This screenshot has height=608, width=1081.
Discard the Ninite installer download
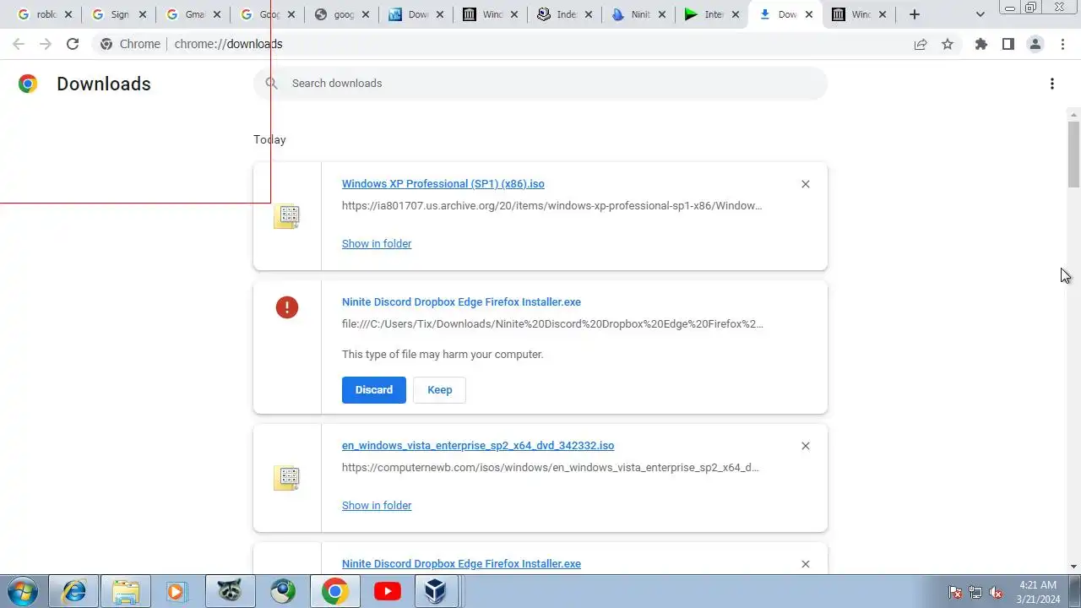click(374, 390)
